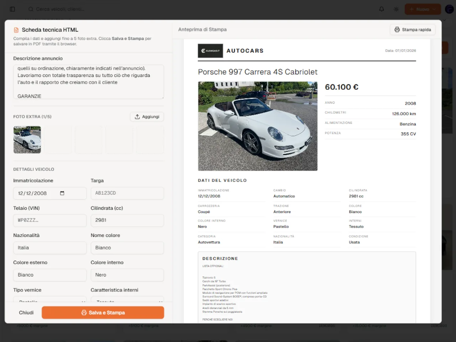Select the uploaded Porsche extra photo thumbnail
The width and height of the screenshot is (456, 342).
click(x=27, y=140)
